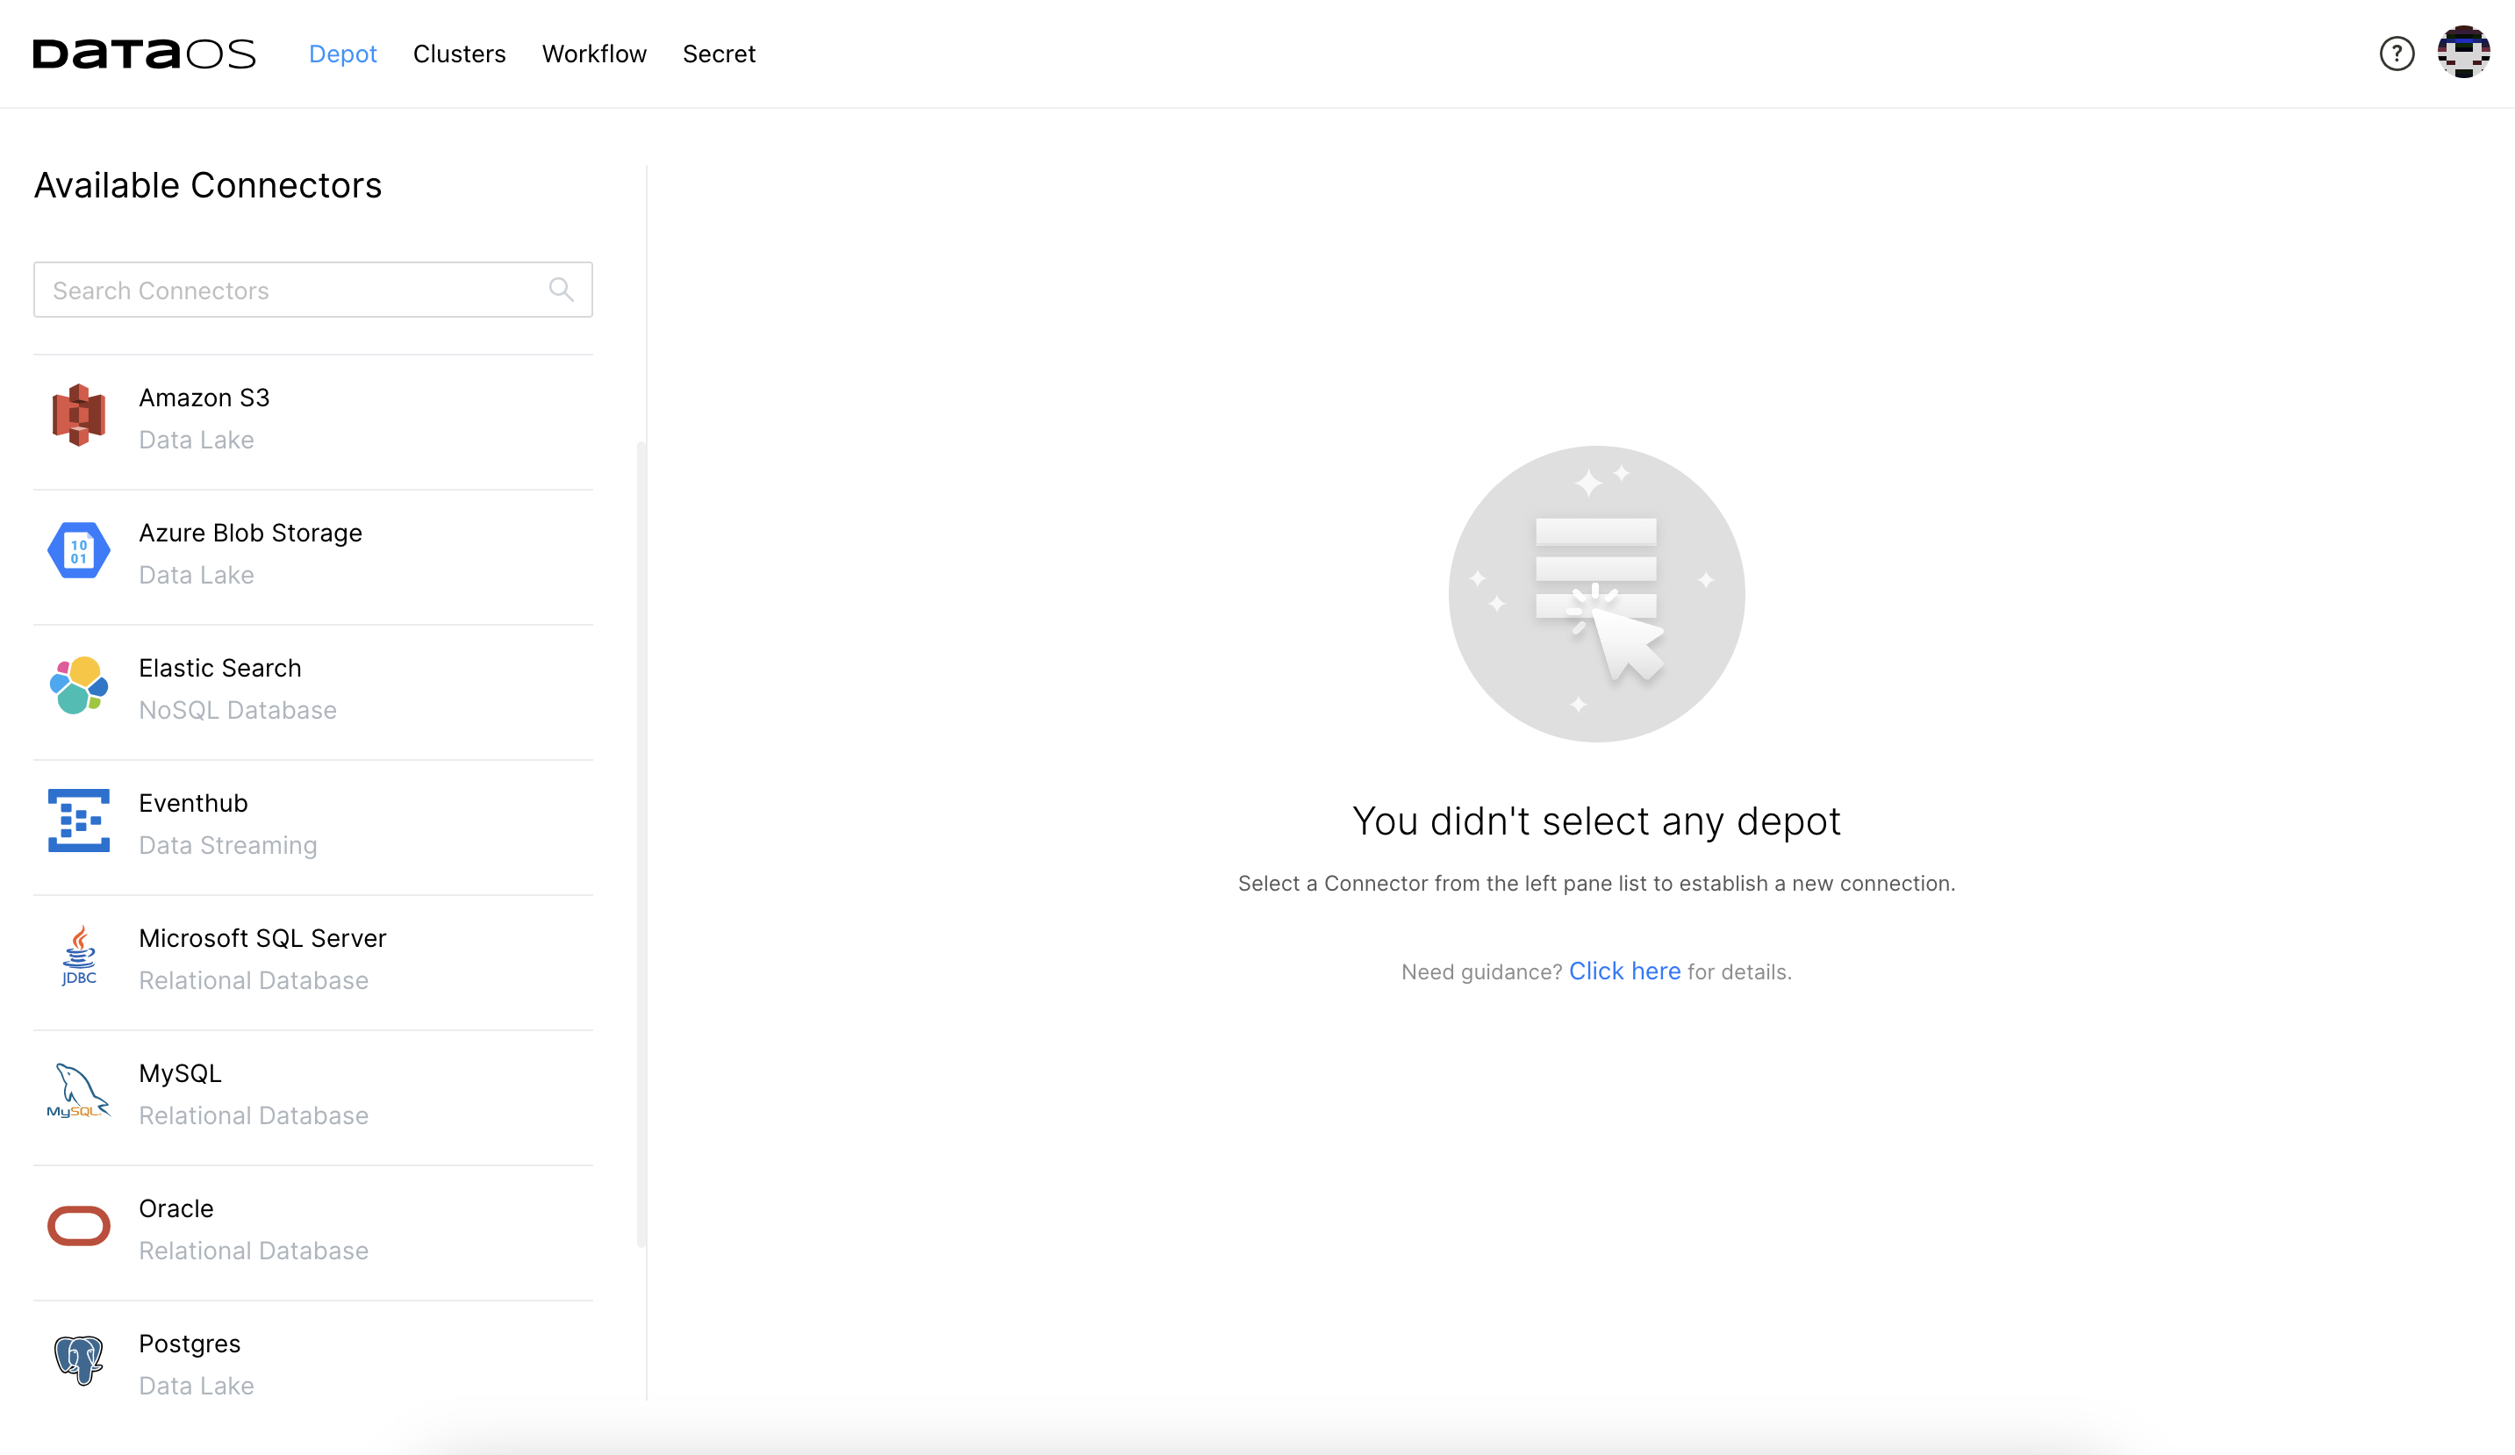Choose the Eventhub connector label
Viewport: 2515px width, 1455px height.
coord(194,802)
